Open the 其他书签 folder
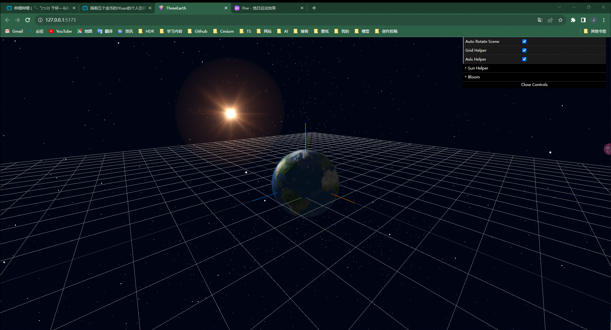The width and height of the screenshot is (611, 330). tap(595, 31)
